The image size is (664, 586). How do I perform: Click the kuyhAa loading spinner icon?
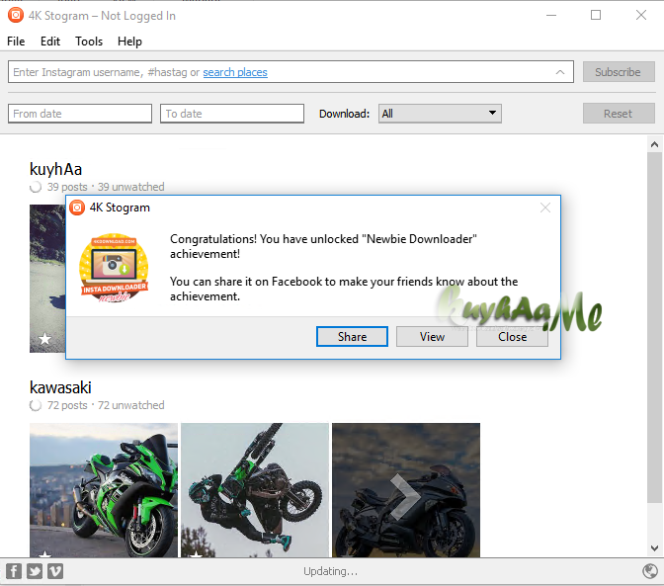[x=36, y=187]
